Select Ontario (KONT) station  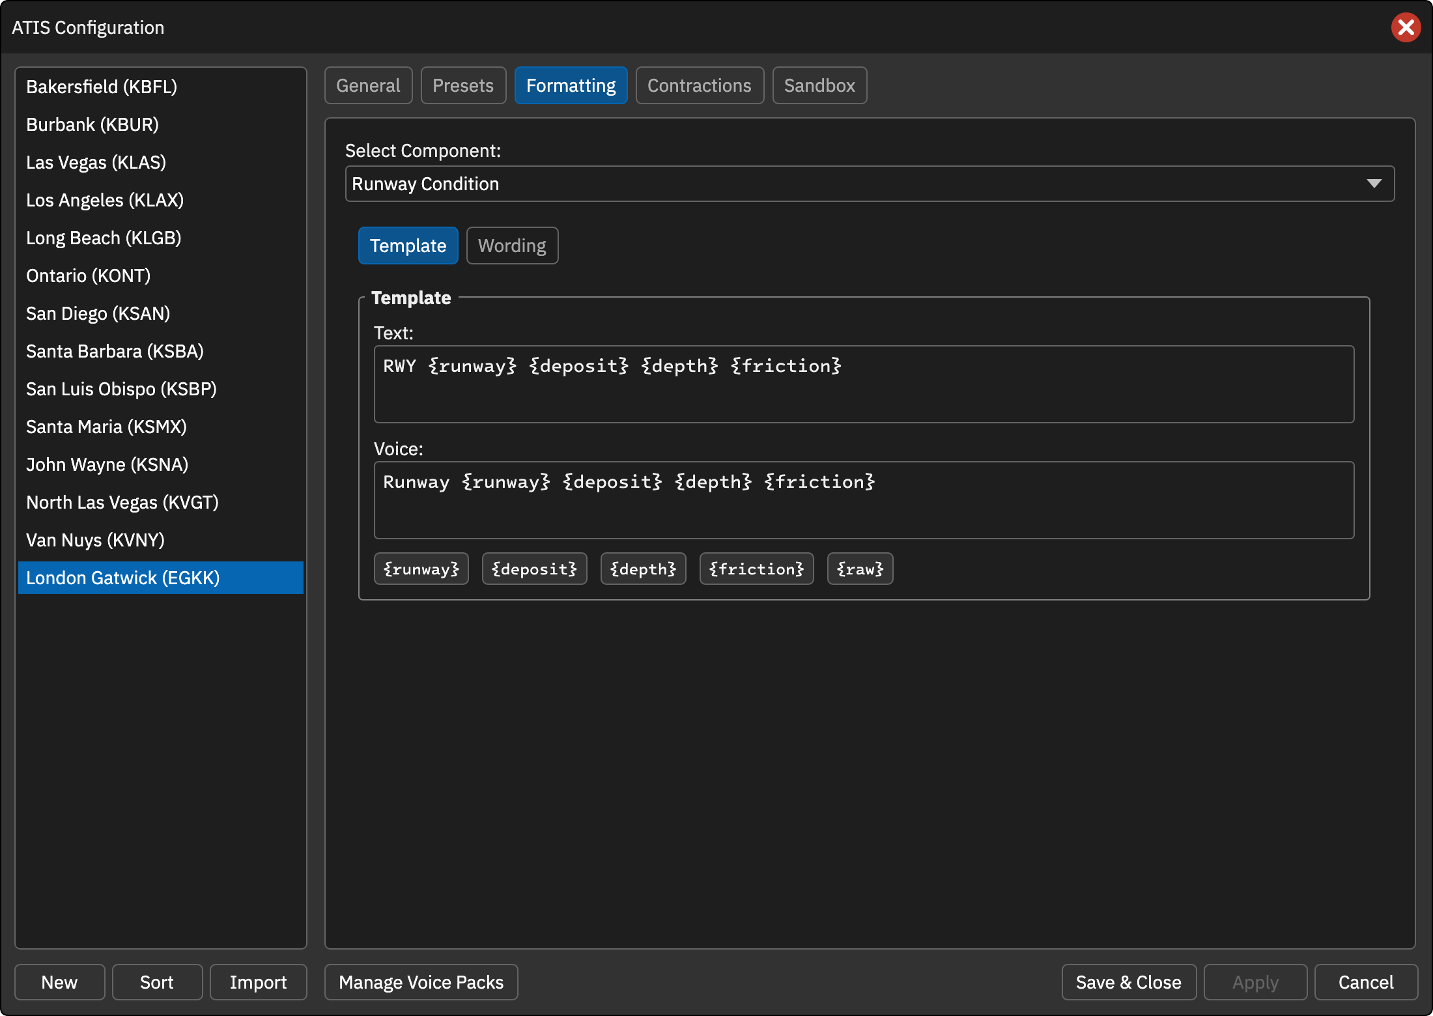(x=161, y=275)
